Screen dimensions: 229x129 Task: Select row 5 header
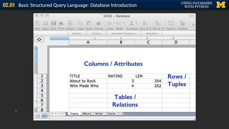[42, 96]
